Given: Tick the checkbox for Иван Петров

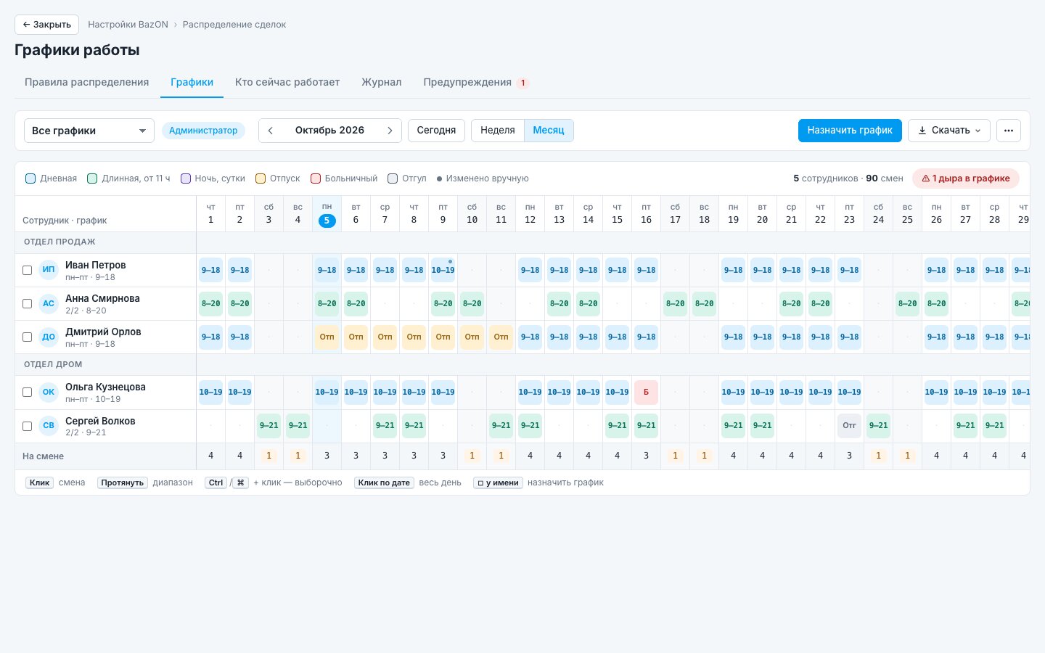Looking at the screenshot, I should pos(27,270).
